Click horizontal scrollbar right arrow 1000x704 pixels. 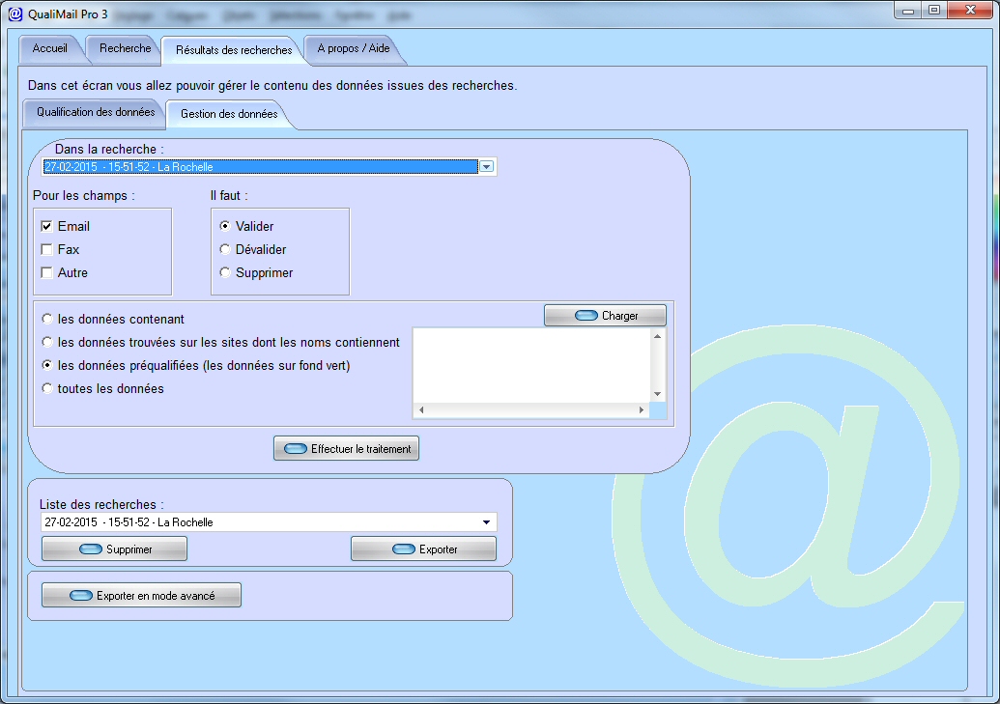(642, 410)
